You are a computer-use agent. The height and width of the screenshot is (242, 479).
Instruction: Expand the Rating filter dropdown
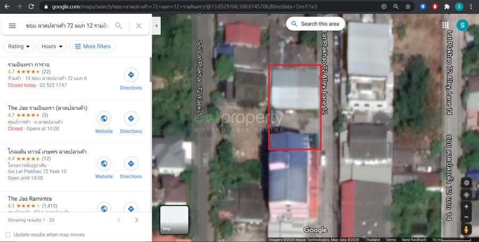19,46
